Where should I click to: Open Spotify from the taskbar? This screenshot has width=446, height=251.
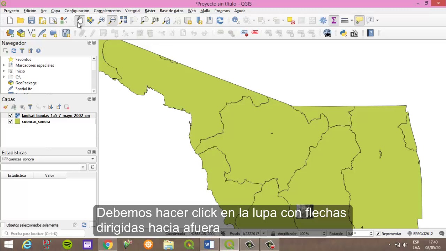[x=67, y=245]
